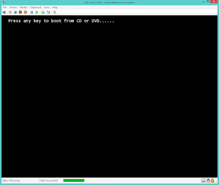Click the greyed-out Start VM icon

[x=10, y=12]
